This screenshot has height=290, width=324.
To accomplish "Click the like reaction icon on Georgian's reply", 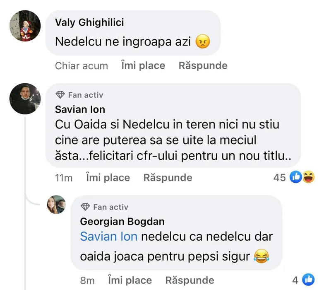I will (308, 280).
